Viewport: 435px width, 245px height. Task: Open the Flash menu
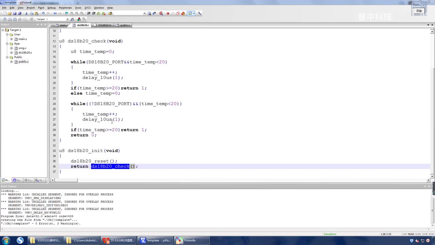41,7
